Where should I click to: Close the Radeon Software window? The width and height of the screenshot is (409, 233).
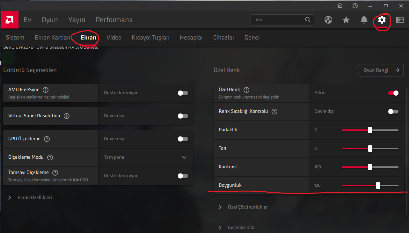click(x=401, y=6)
